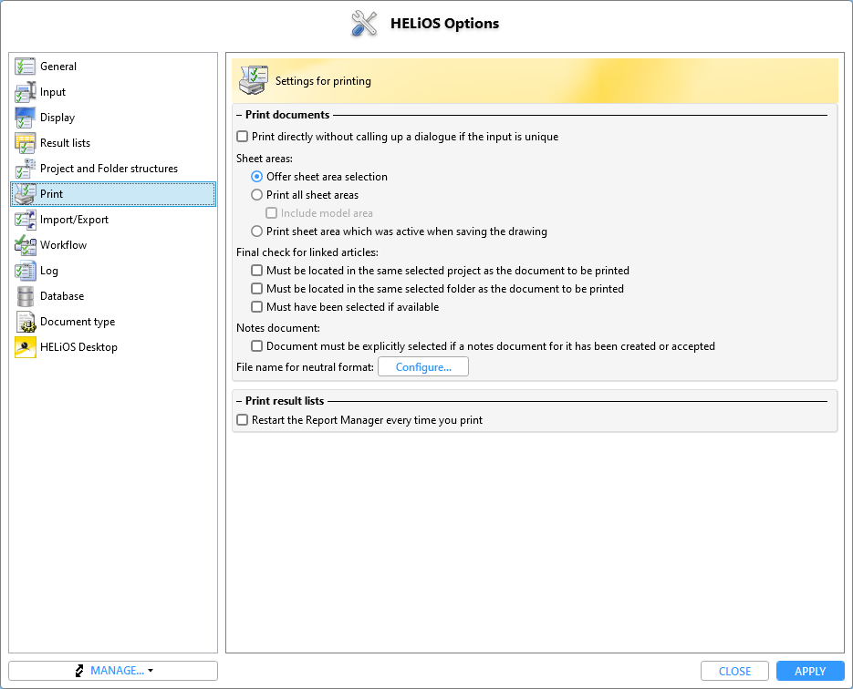Open the Result lists options page
Screen dimensions: 853x689
[113, 143]
